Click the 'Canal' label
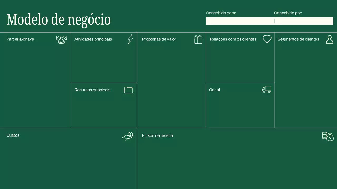Image resolution: width=337 pixels, height=189 pixels. (214, 90)
